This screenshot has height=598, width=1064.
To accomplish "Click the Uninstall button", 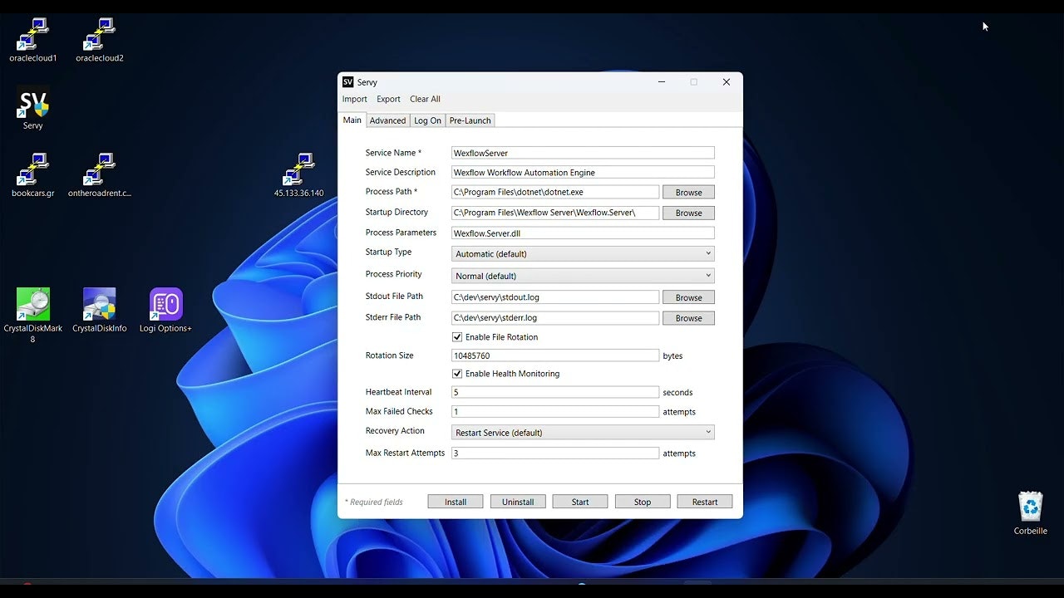I will [x=518, y=502].
